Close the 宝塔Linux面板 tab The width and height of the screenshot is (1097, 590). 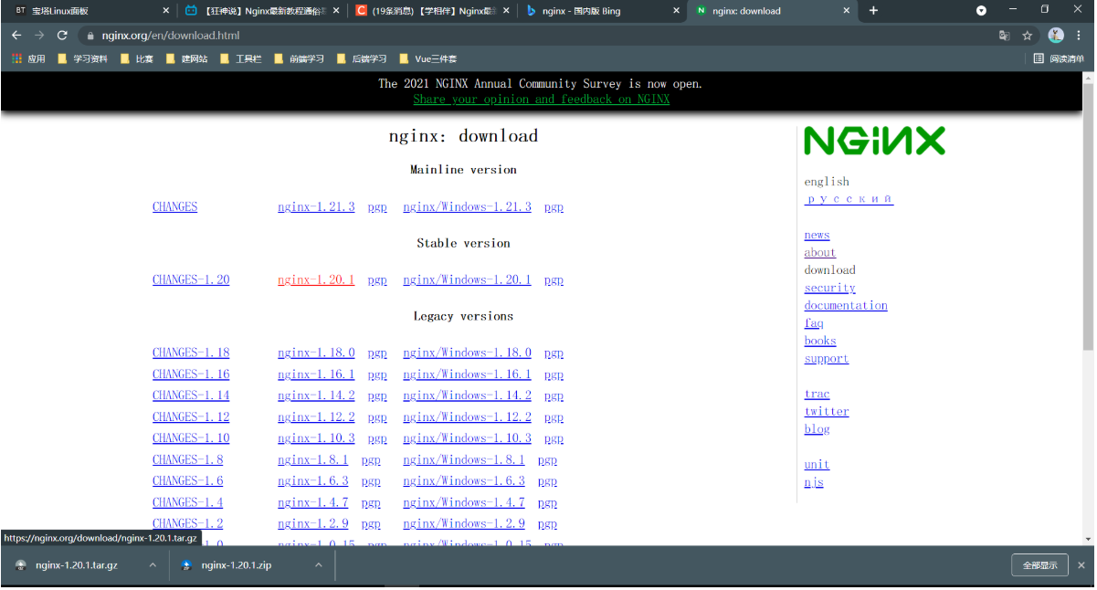pos(165,11)
